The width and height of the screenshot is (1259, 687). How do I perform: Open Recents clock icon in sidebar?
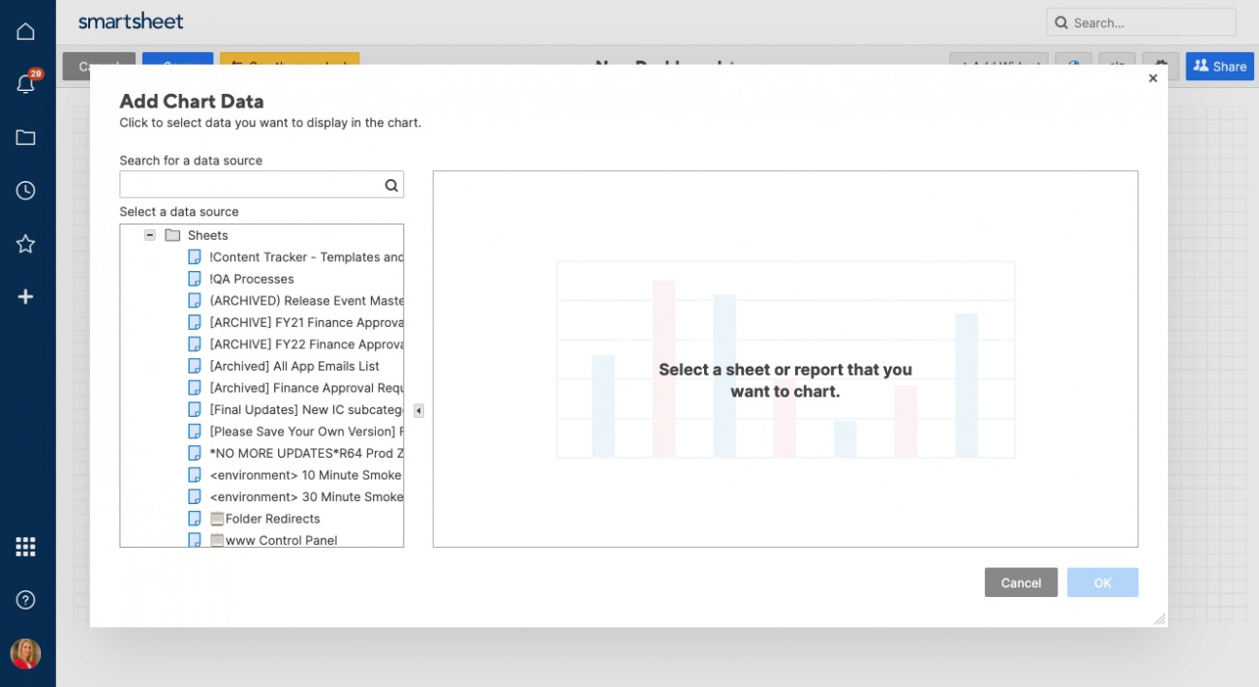(x=26, y=191)
